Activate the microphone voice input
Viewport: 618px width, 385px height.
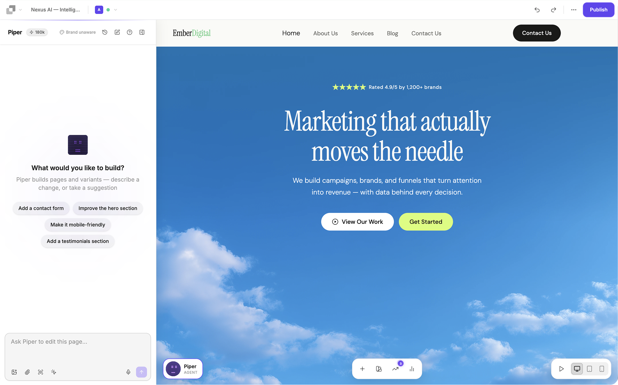pos(128,372)
